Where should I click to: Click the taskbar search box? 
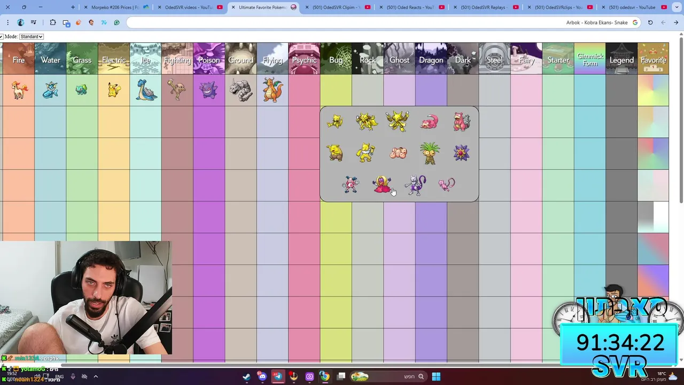point(389,376)
